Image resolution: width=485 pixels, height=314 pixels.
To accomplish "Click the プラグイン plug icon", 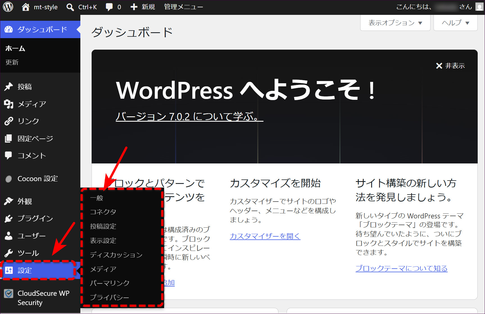I will point(9,218).
